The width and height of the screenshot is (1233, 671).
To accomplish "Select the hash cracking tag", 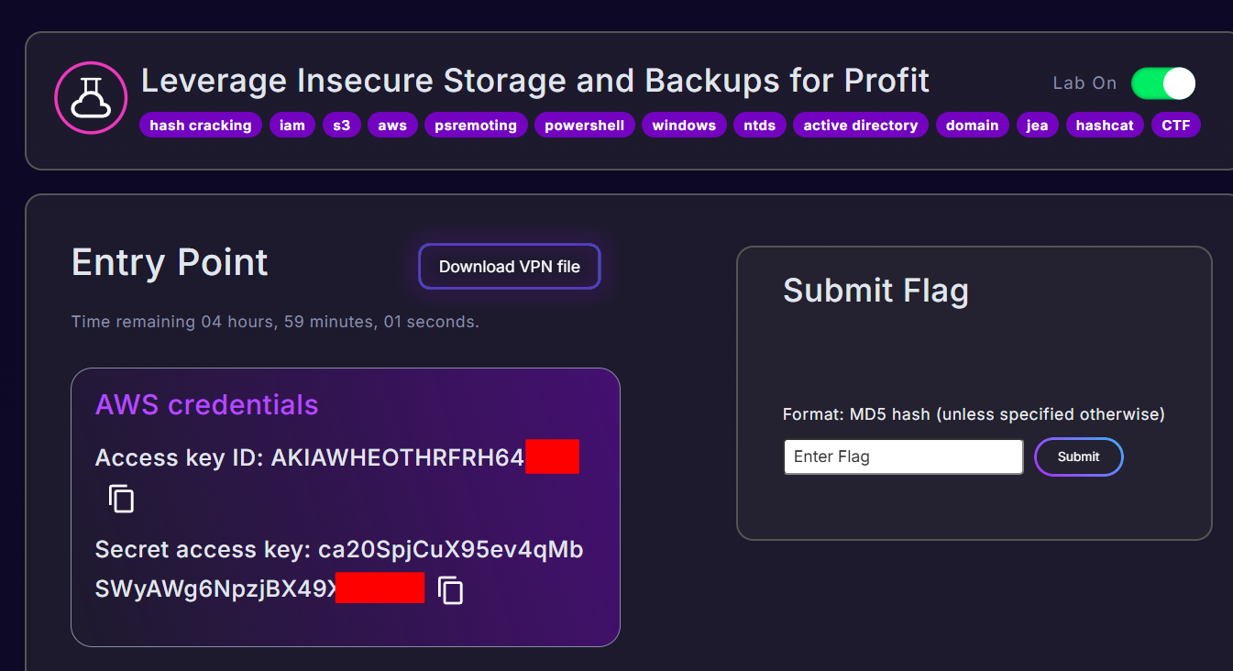I will click(x=201, y=126).
